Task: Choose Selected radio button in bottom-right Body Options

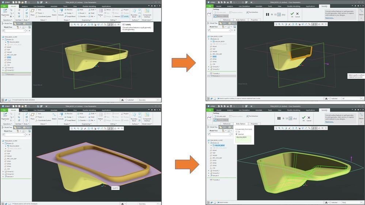Action: 236,134
